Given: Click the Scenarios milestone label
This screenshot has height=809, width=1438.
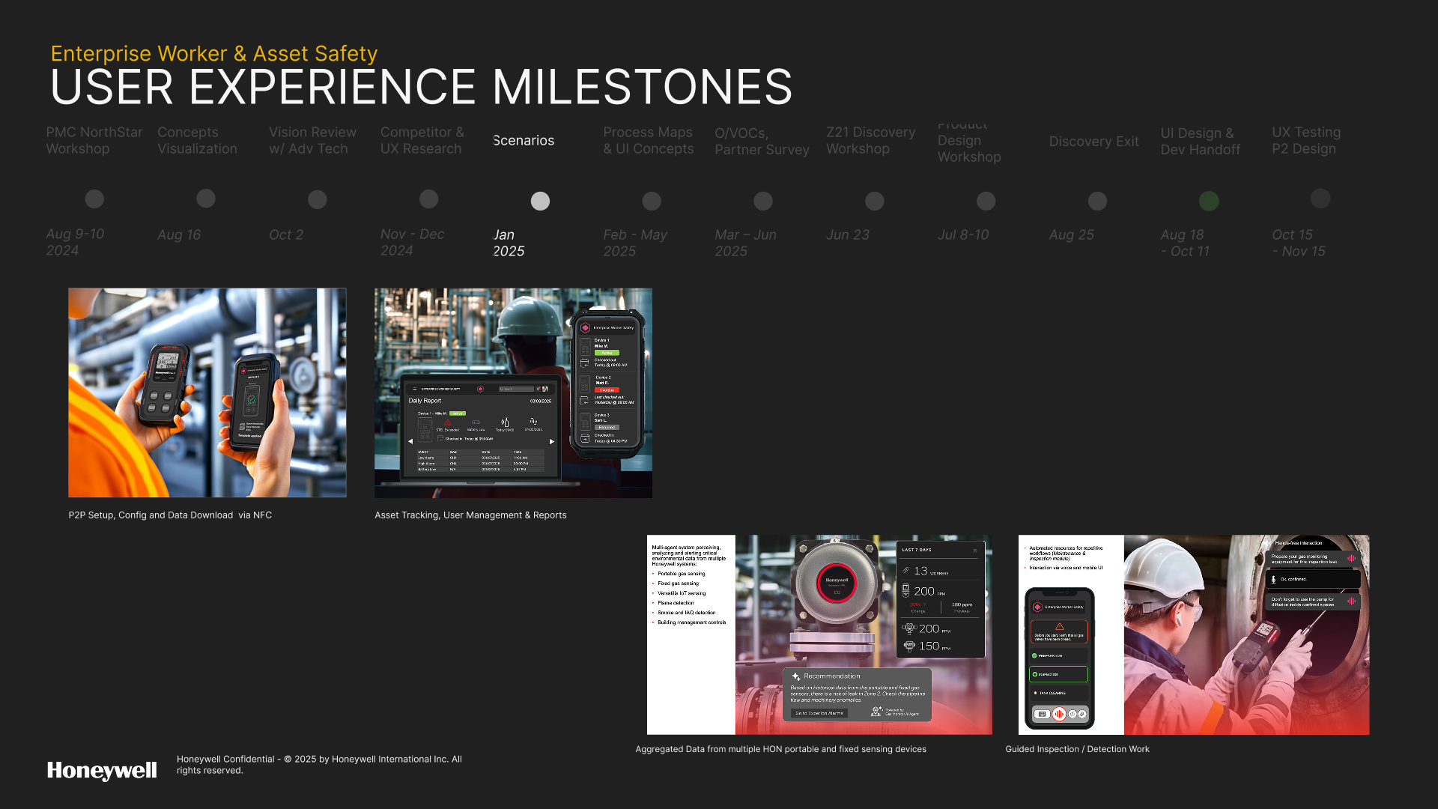Looking at the screenshot, I should [524, 141].
